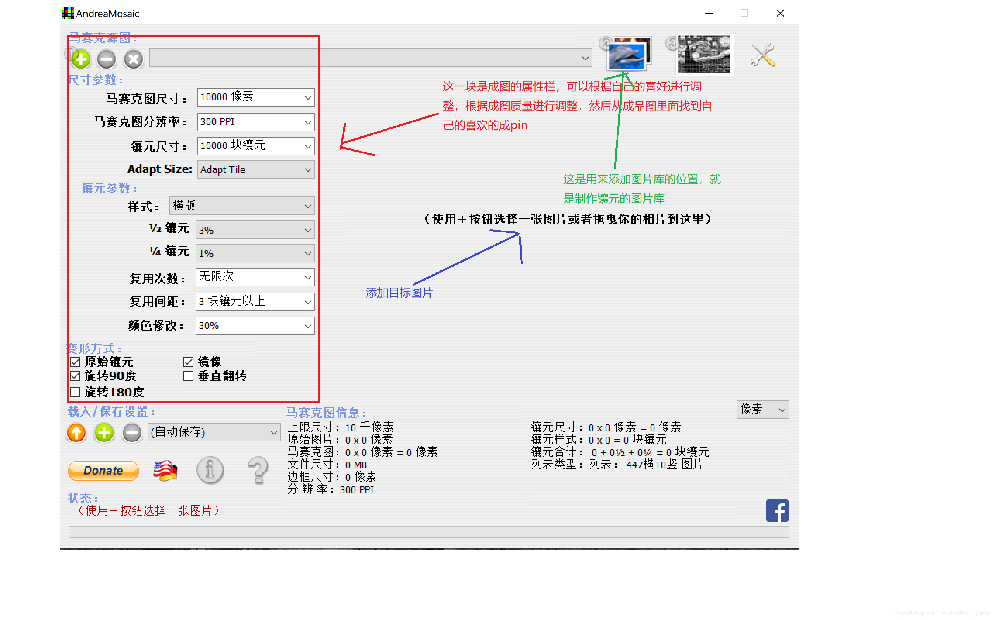Open the 样式 dropdown showing 横版

(242, 206)
